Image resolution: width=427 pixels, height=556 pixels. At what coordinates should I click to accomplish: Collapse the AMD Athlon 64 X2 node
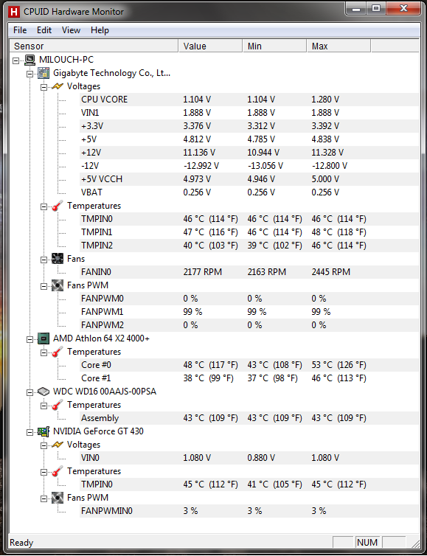click(29, 339)
